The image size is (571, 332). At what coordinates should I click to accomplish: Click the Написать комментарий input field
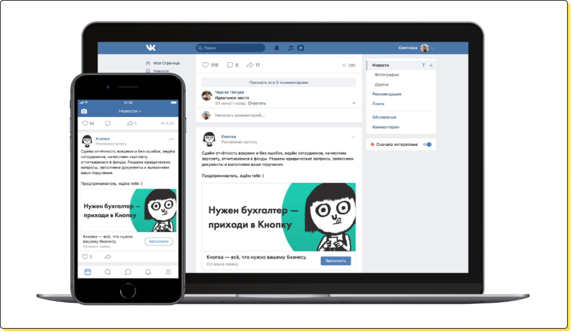tap(240, 115)
